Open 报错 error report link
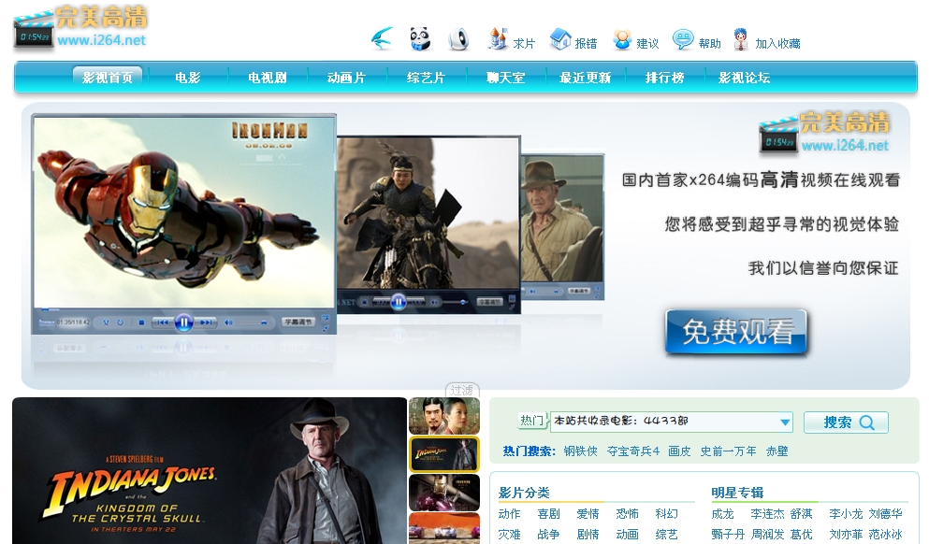Viewport: 929px width, 544px height. pyautogui.click(x=573, y=40)
